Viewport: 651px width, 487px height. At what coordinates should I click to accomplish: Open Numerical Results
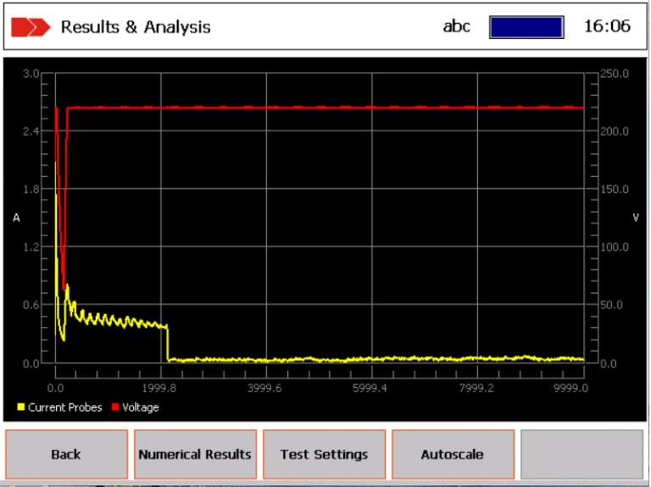point(195,455)
